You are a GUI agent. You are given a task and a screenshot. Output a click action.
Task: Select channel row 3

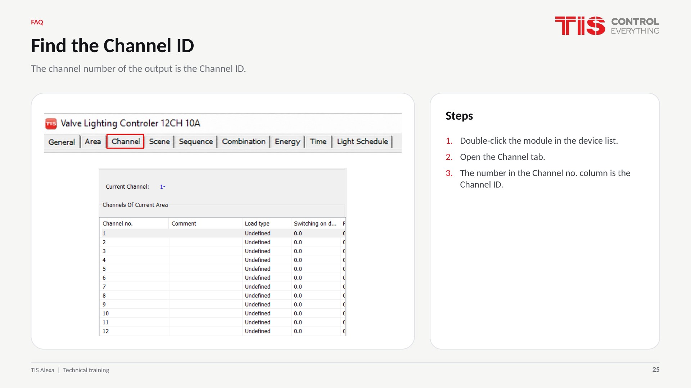click(222, 251)
